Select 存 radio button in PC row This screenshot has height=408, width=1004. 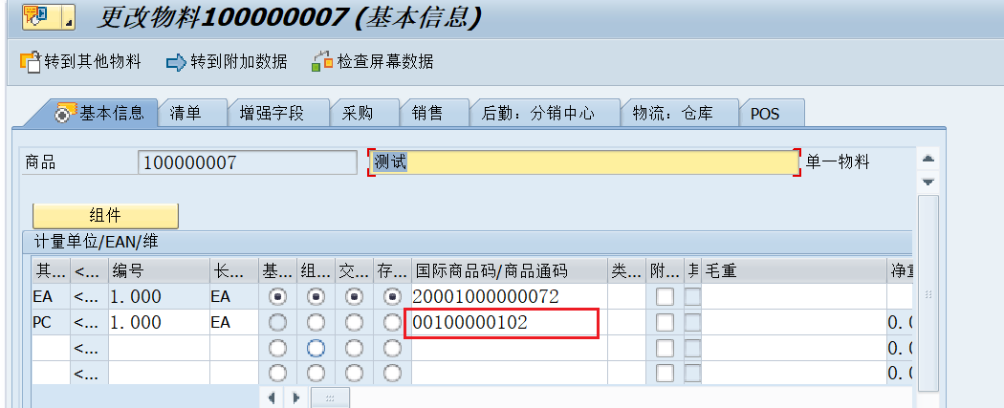click(x=392, y=322)
